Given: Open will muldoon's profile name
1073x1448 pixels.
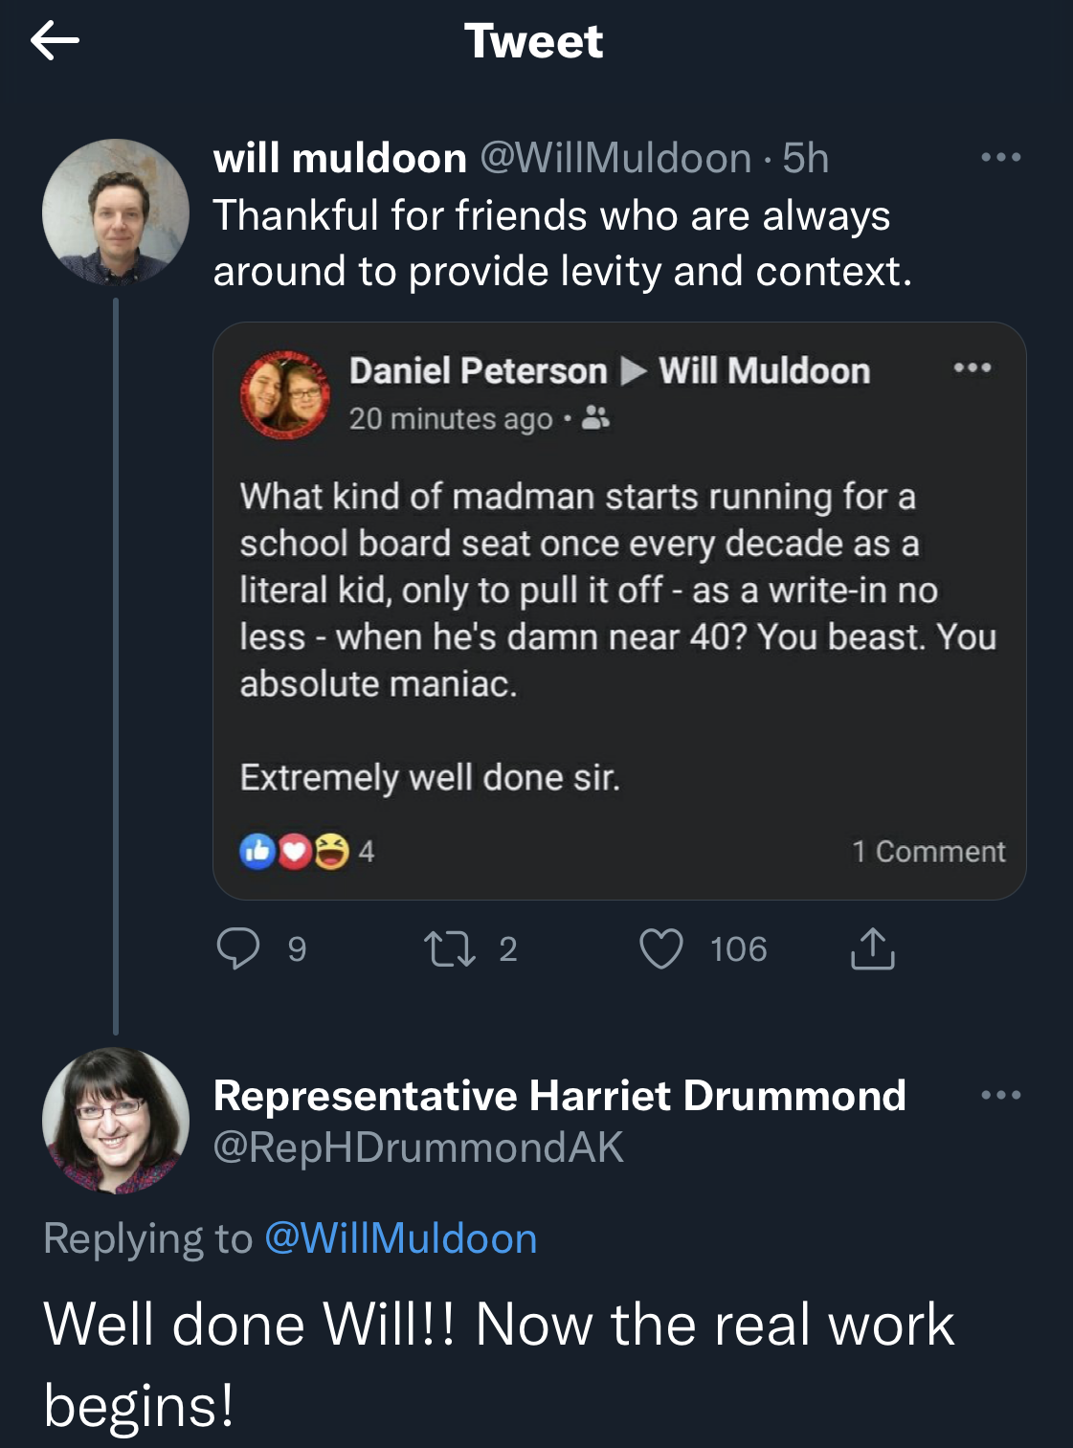Looking at the screenshot, I should click(x=340, y=158).
